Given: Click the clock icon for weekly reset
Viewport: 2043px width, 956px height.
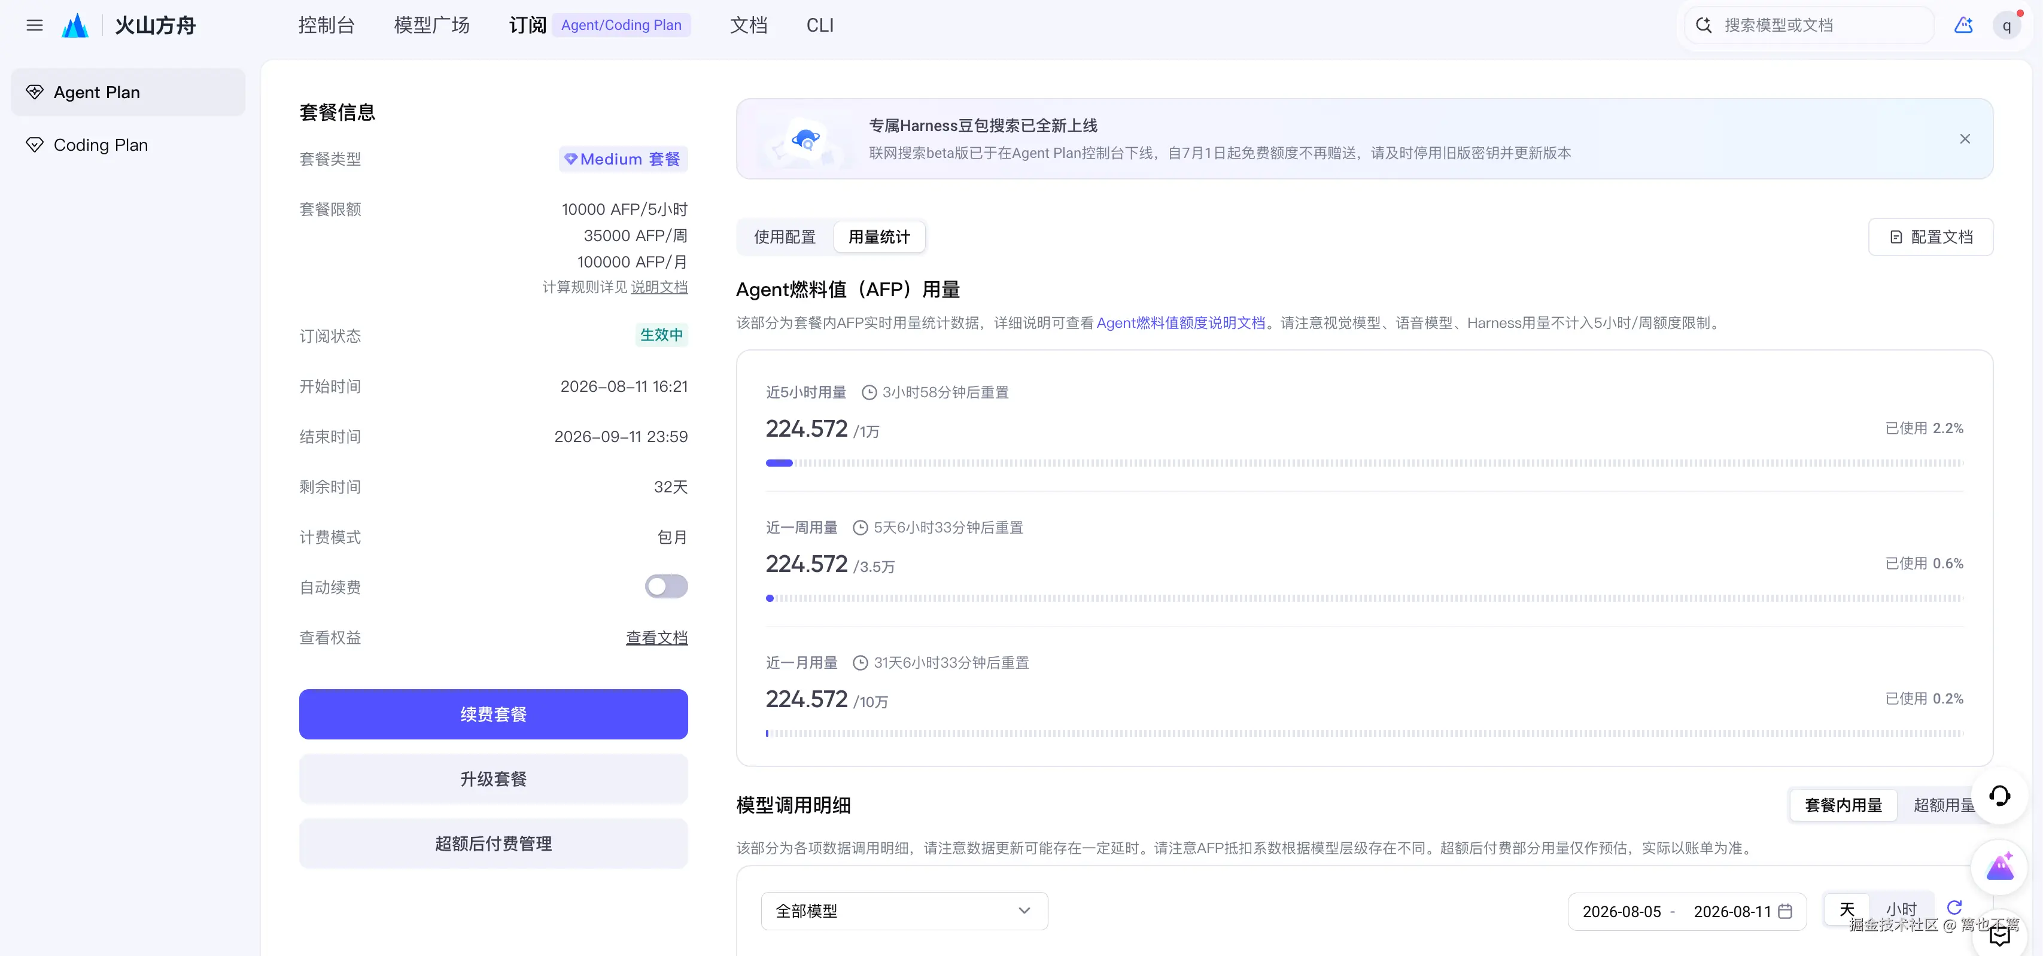Looking at the screenshot, I should [861, 528].
